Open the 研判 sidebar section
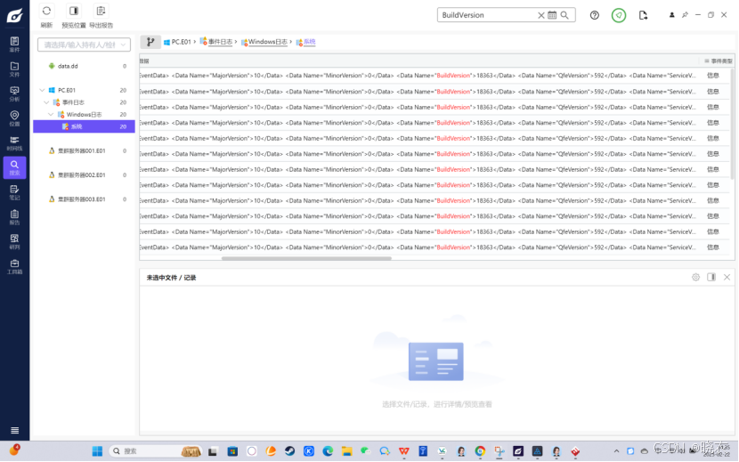 pyautogui.click(x=14, y=241)
